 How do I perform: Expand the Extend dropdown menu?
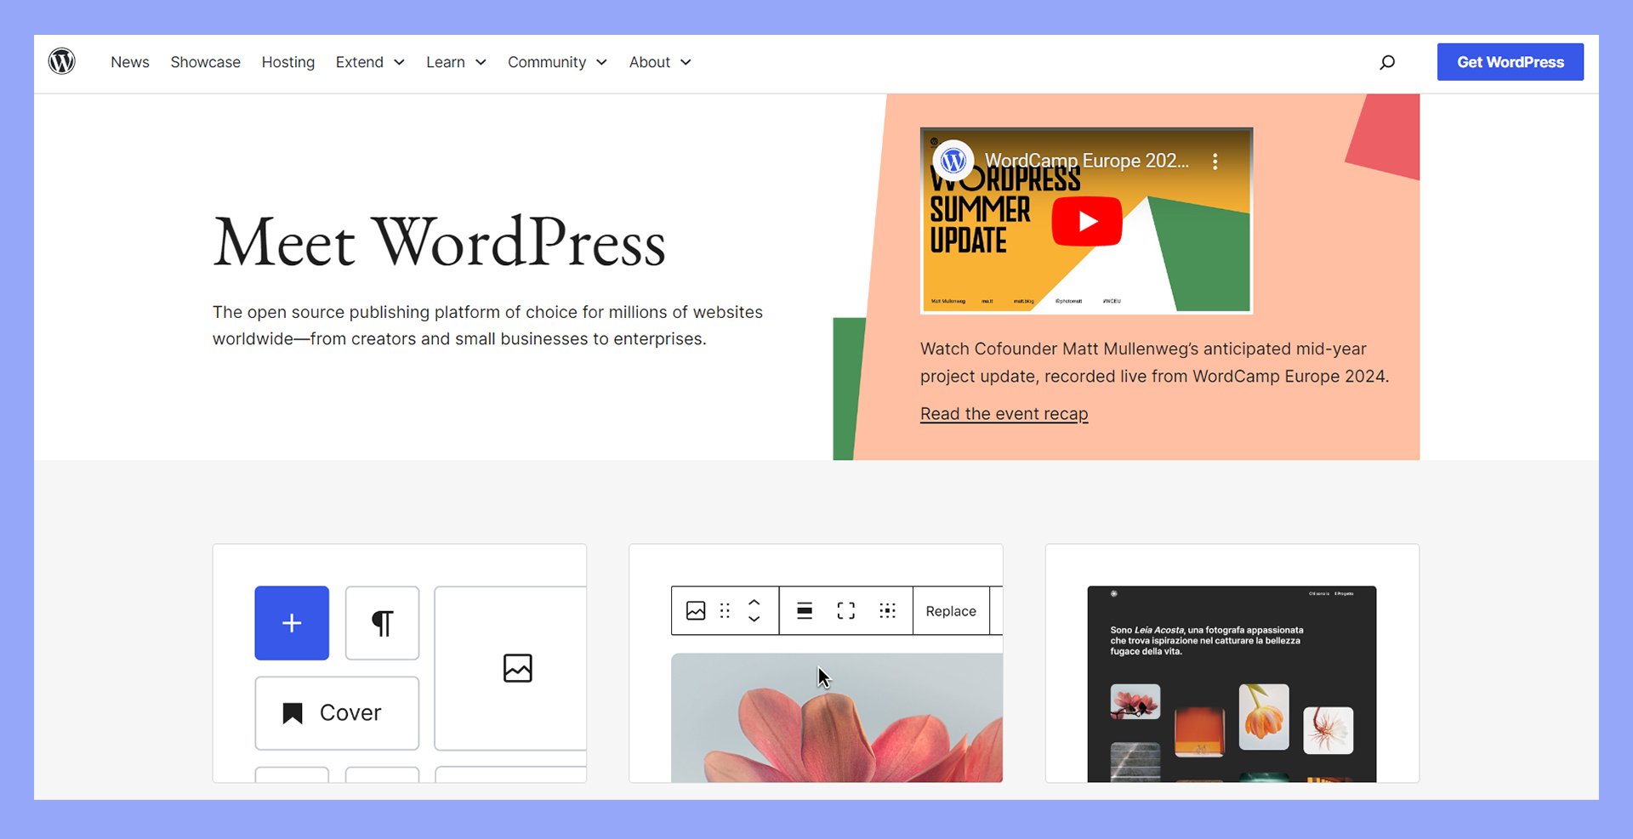pos(369,62)
